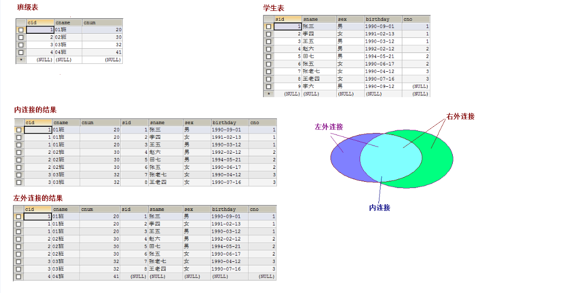
Task: Click the sname column header in 学生表
Action: tap(319, 19)
